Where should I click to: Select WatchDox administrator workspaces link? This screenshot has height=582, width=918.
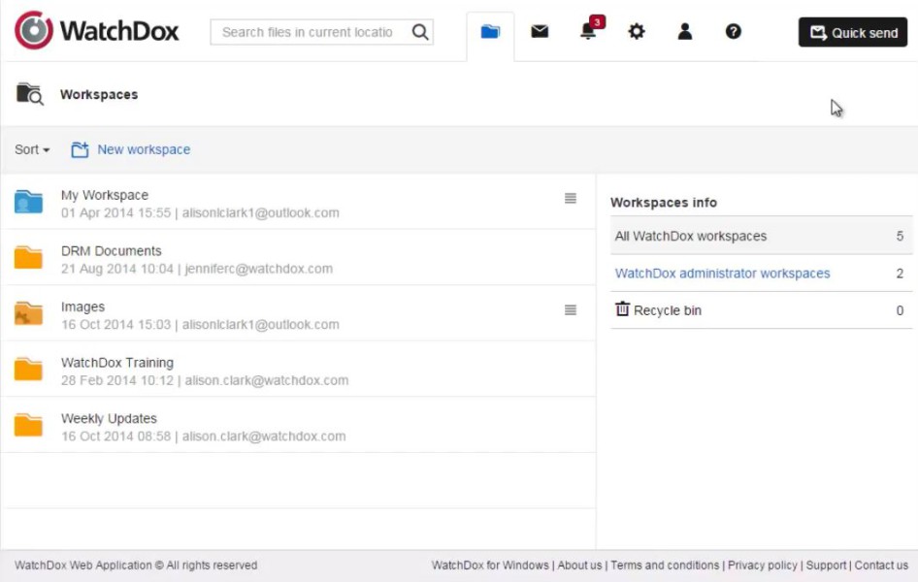[722, 274]
